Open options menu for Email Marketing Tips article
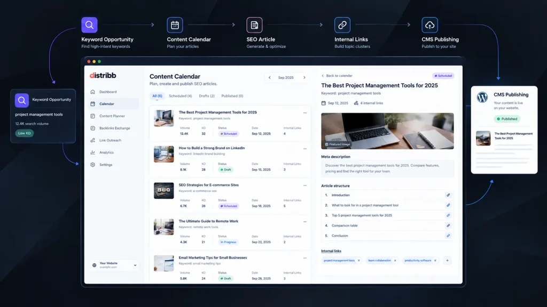The width and height of the screenshot is (547, 307). 305,258
